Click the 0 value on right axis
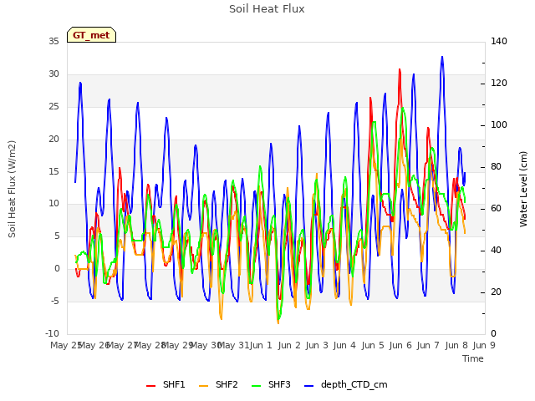Viewport: 535px width, 401px height. point(493,334)
